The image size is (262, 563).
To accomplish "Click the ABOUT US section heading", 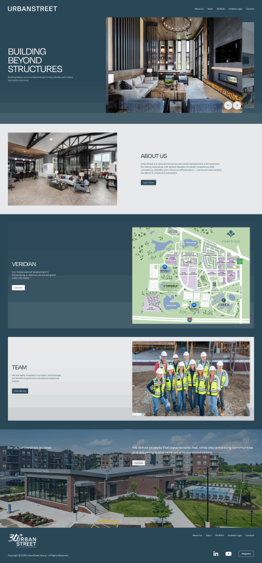I will [x=154, y=156].
